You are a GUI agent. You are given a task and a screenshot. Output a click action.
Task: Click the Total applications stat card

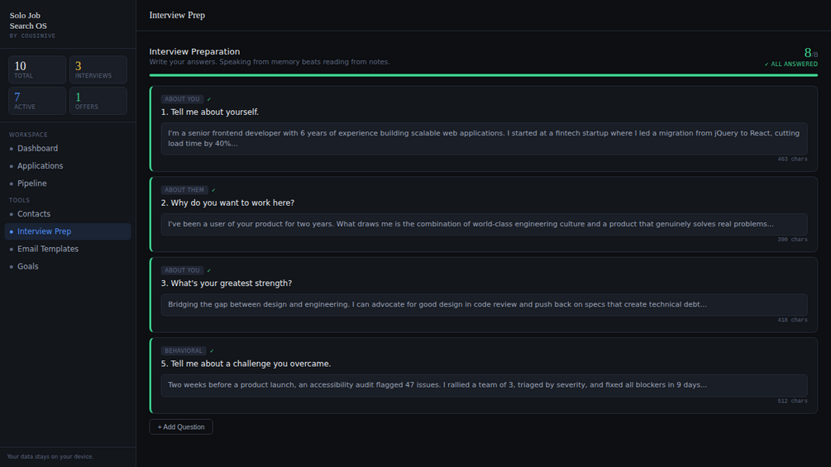37,70
